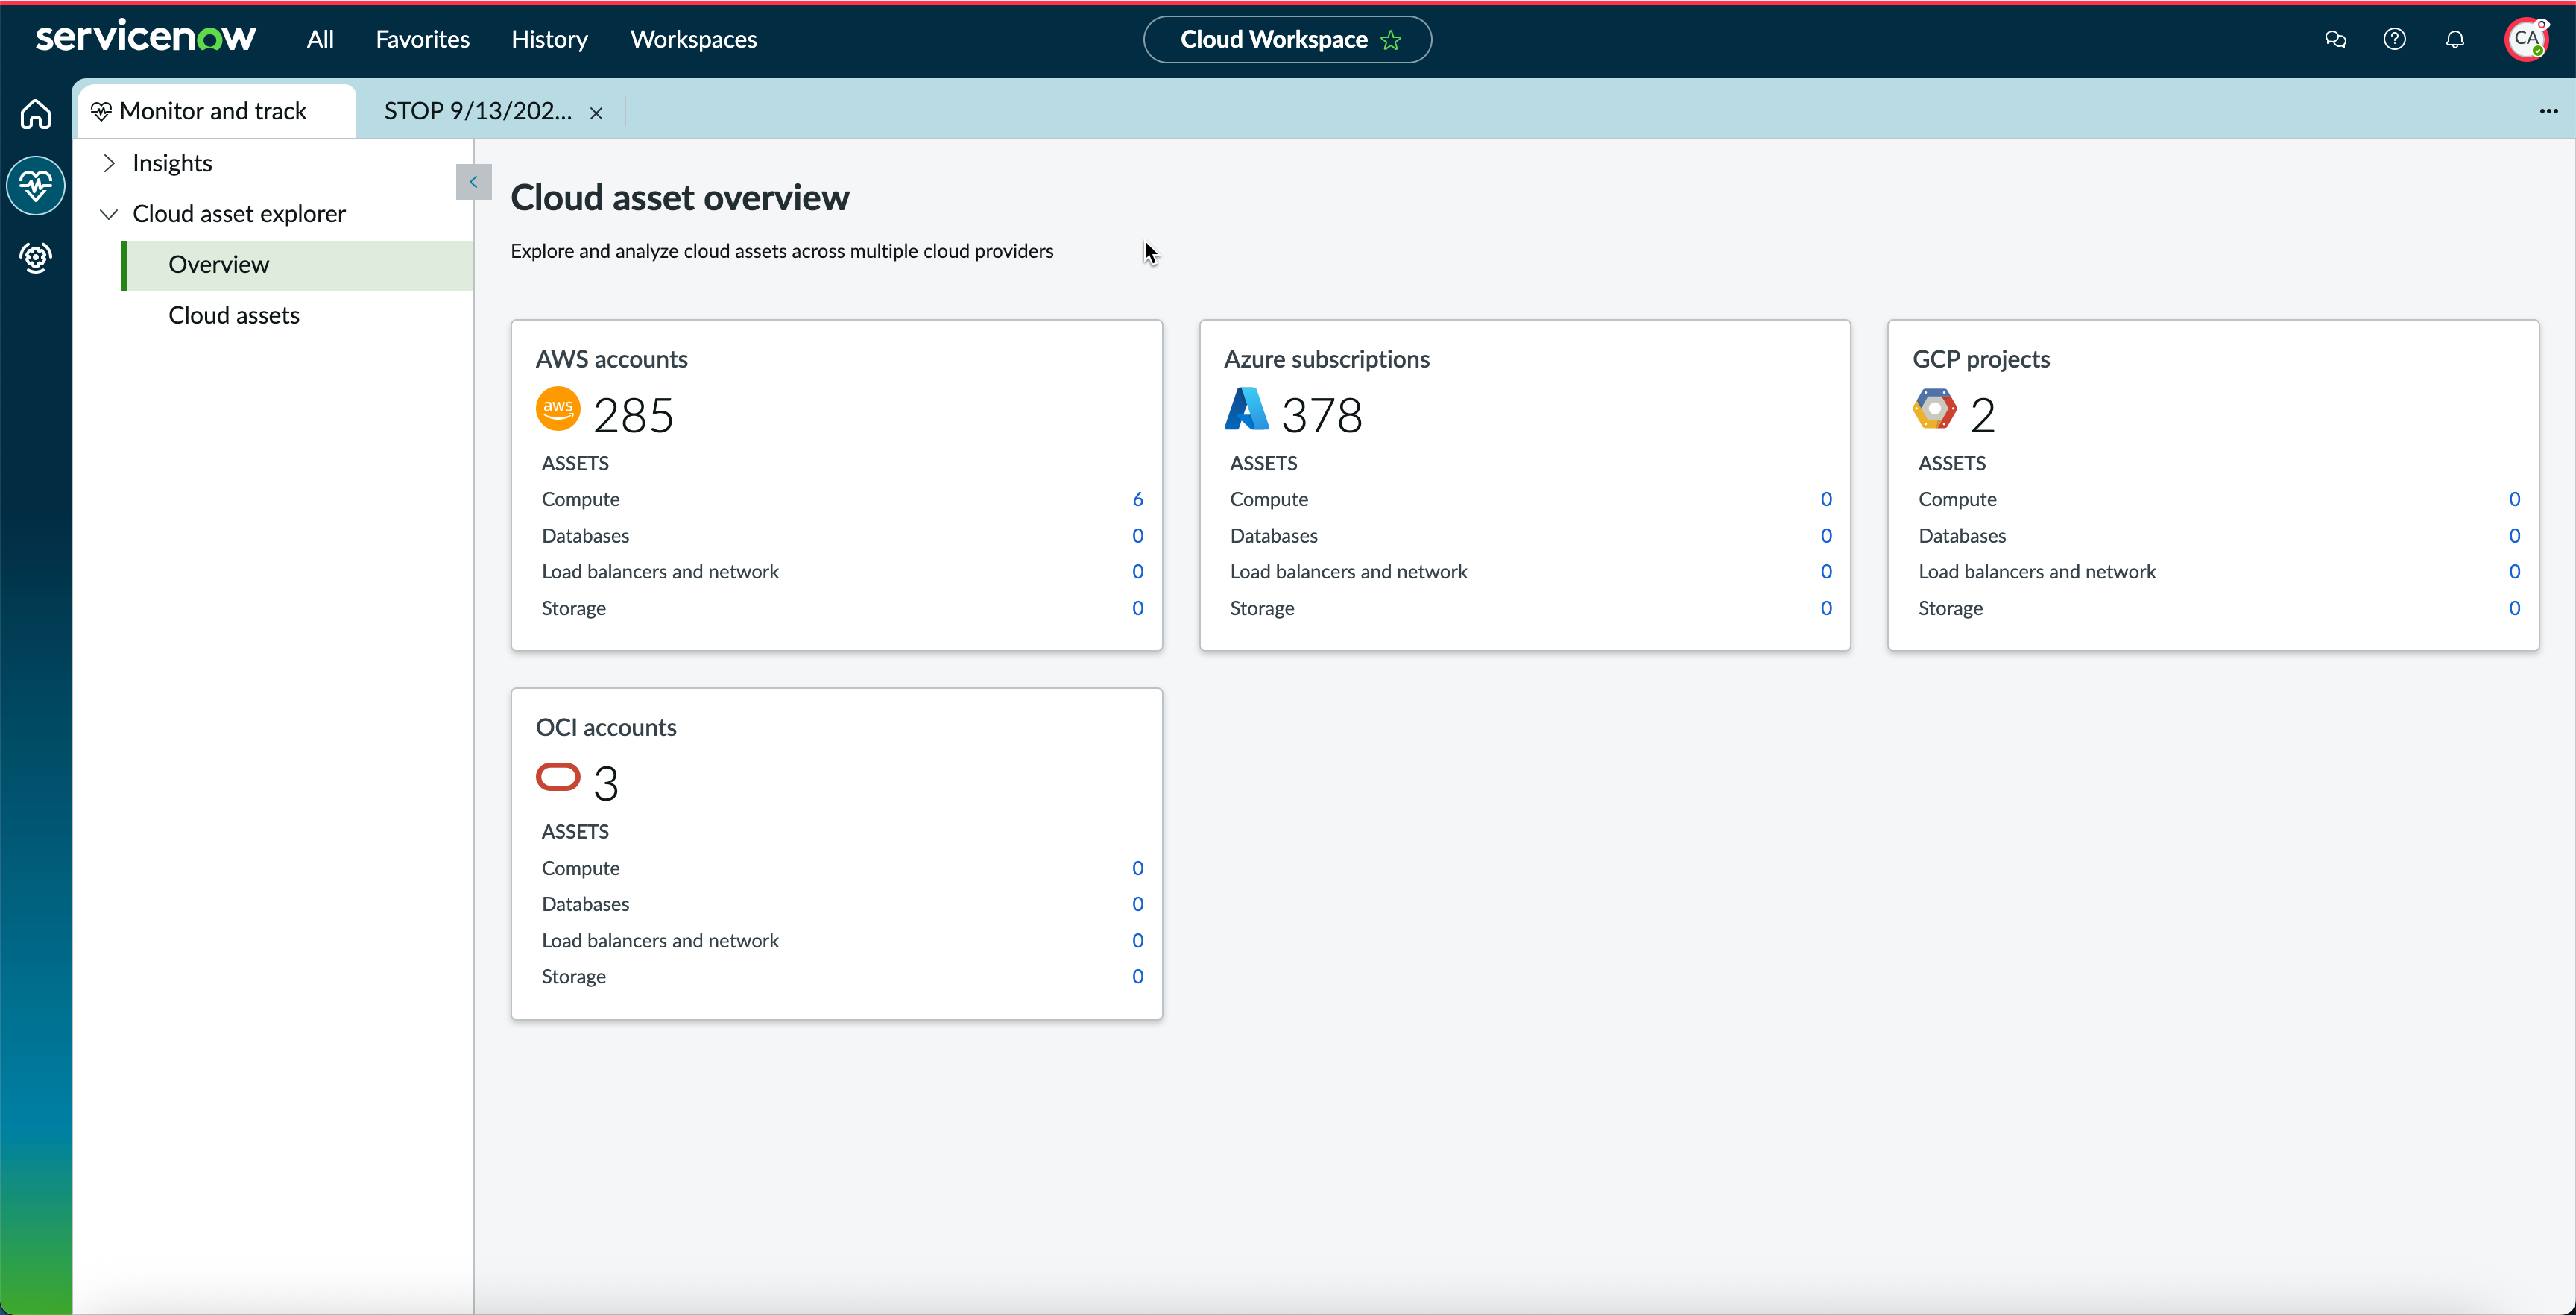This screenshot has width=2576, height=1315.
Task: Open AWS Databases count link
Action: click(1138, 536)
